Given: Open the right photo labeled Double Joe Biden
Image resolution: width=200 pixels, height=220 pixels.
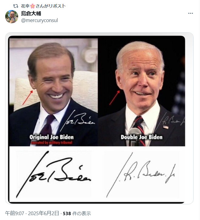Looking at the screenshot, I should tap(142, 91).
